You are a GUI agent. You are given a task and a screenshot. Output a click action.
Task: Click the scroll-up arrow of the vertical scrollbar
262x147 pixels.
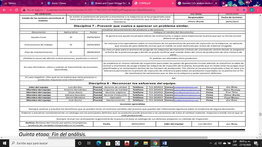point(260,15)
